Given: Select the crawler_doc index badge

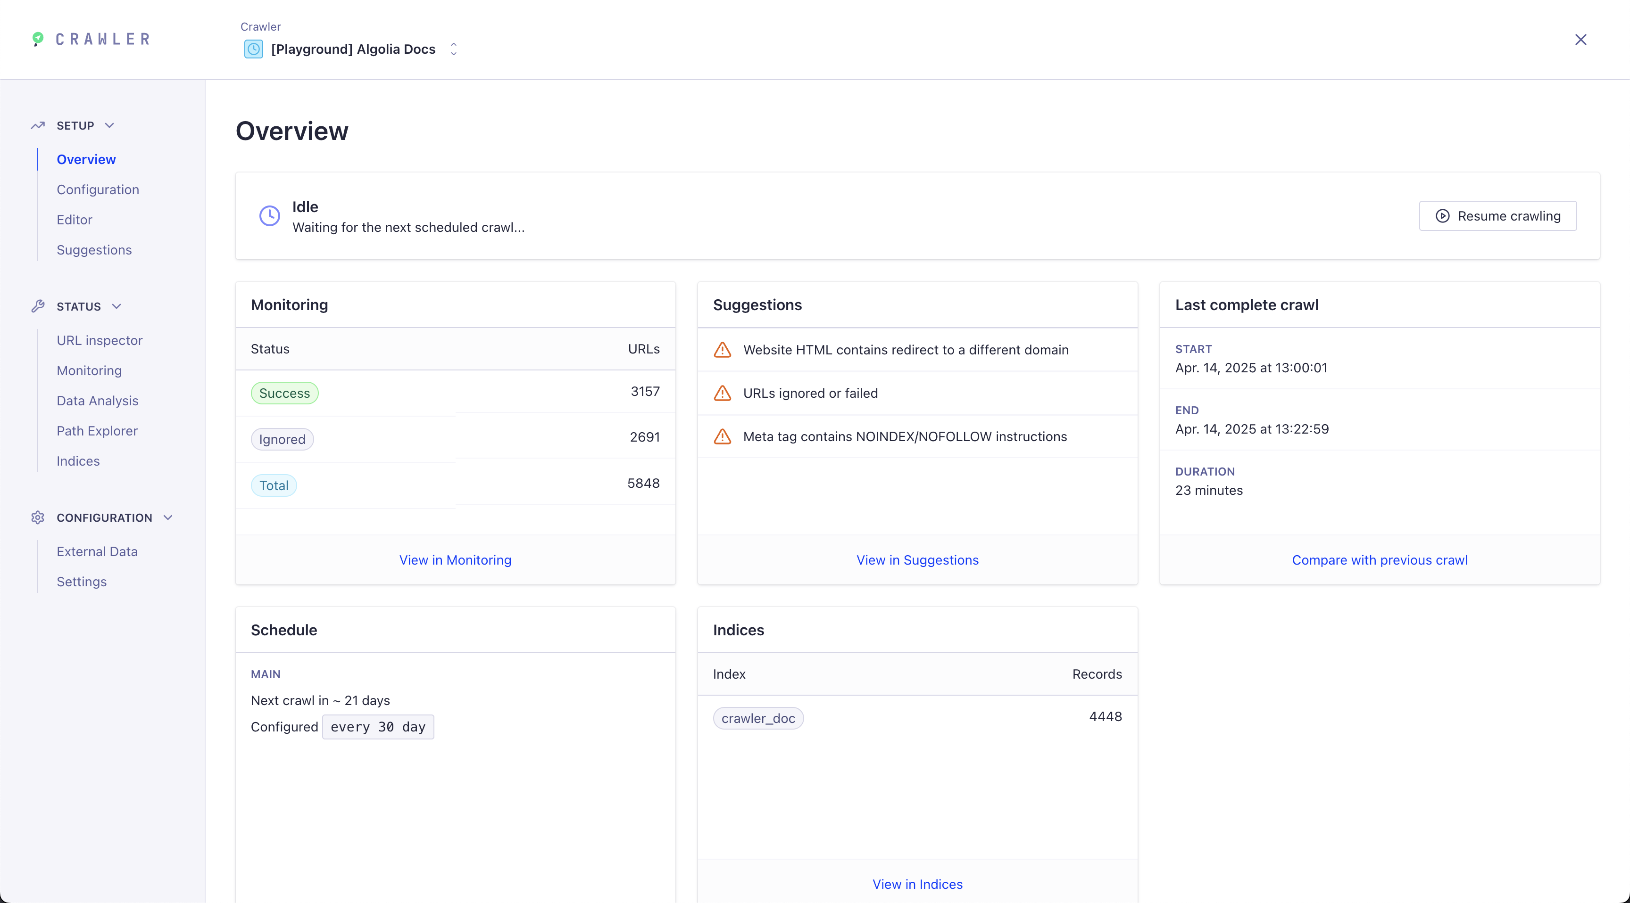Looking at the screenshot, I should (757, 718).
